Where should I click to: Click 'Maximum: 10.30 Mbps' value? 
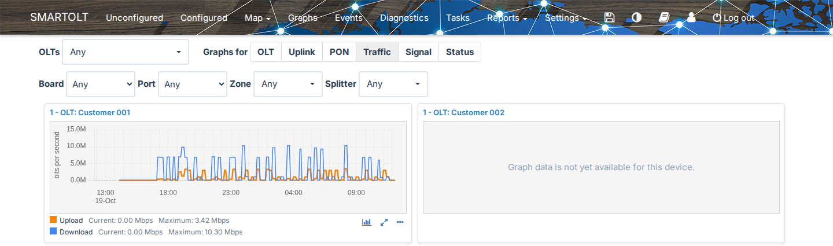[205, 232]
